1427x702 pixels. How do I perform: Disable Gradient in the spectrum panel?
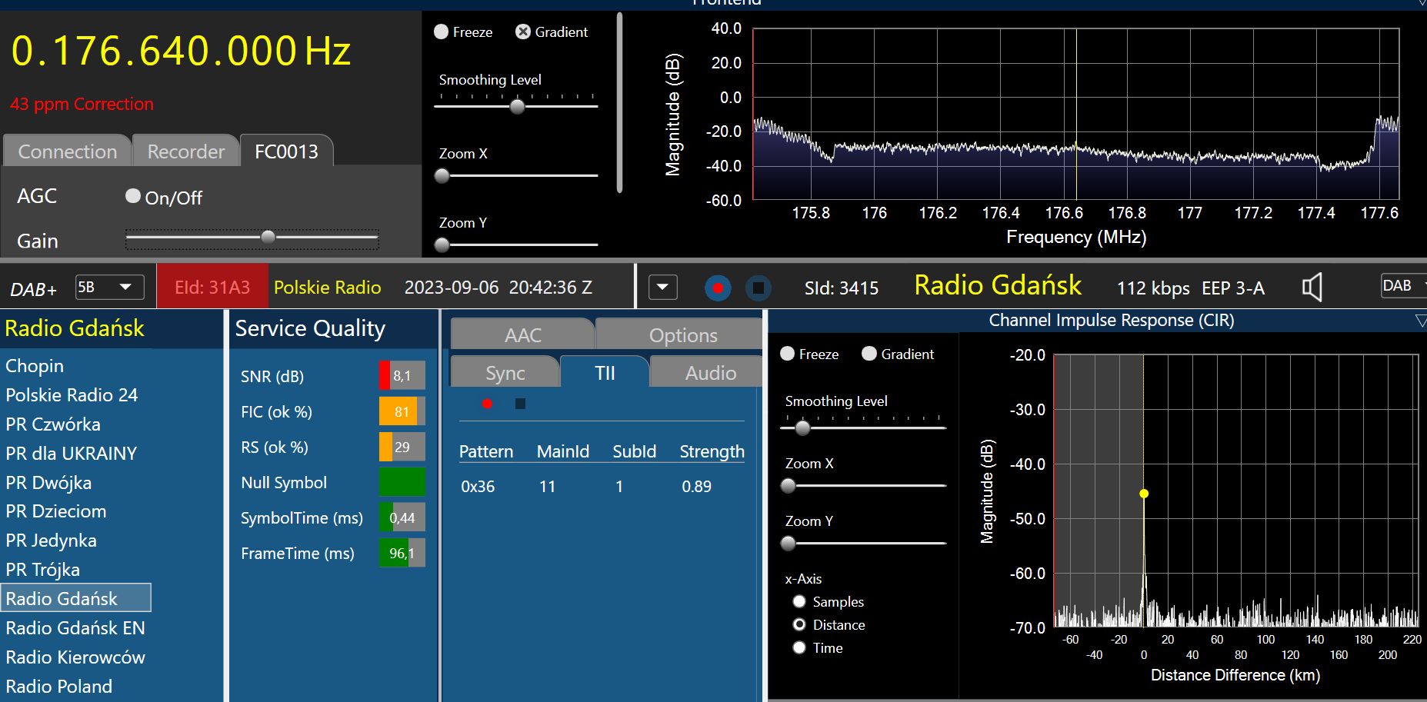coord(523,32)
